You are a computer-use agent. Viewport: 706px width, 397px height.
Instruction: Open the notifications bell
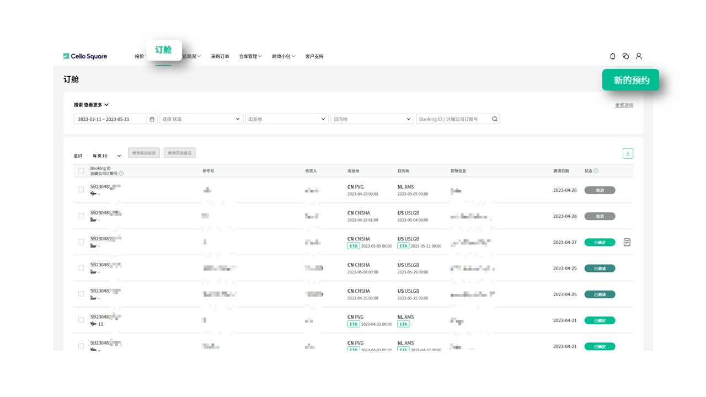point(613,56)
